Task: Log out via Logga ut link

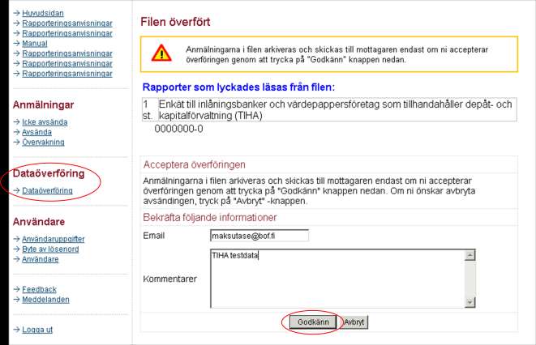Action: click(x=37, y=330)
